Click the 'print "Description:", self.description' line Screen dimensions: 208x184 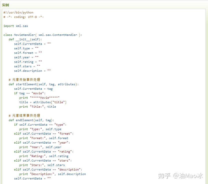(x=52, y=174)
